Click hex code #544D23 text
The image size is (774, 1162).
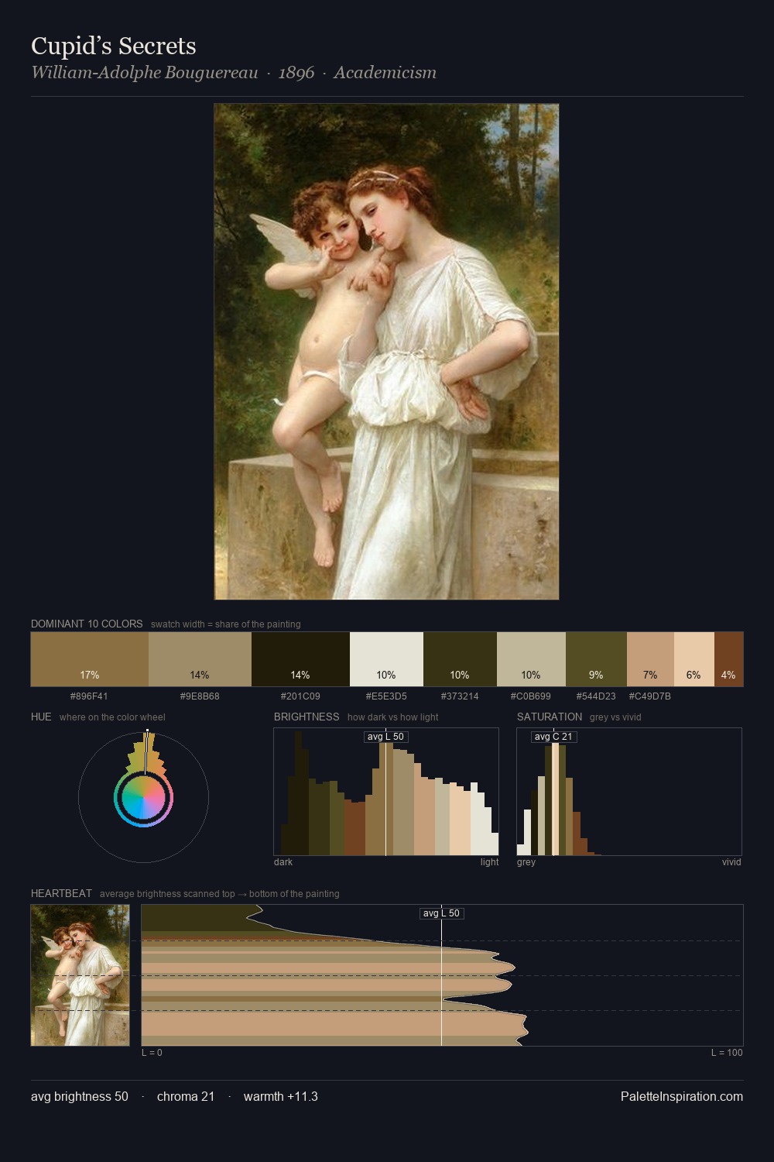click(596, 696)
